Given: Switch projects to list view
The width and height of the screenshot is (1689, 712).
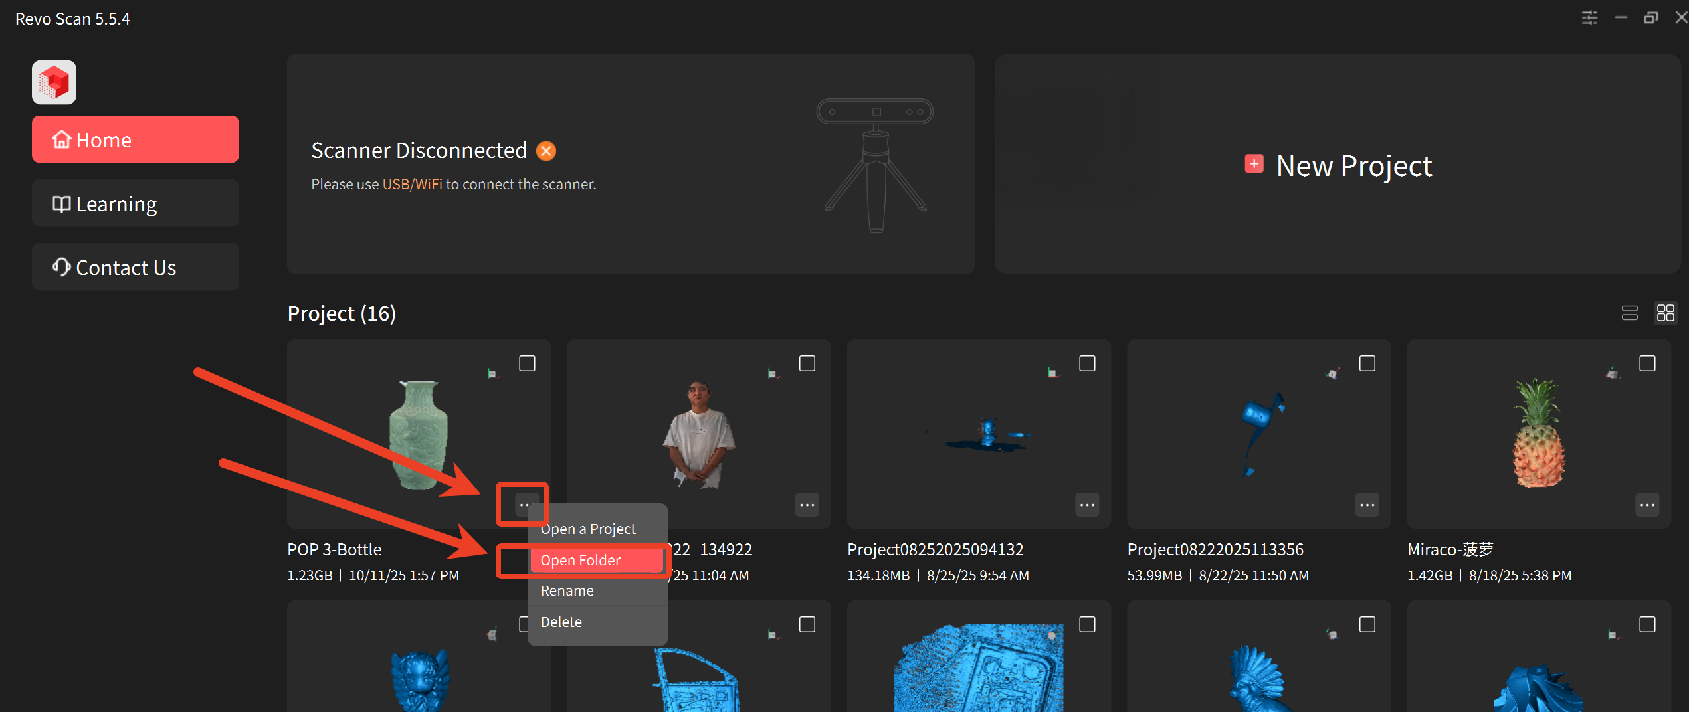Looking at the screenshot, I should [x=1629, y=313].
